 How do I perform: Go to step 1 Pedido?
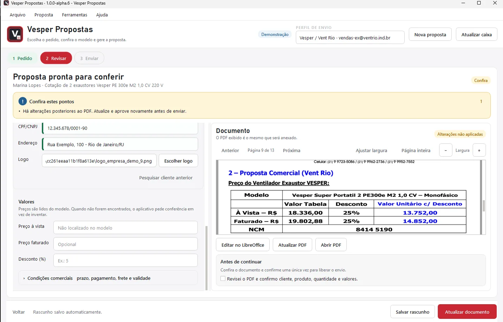(22, 58)
